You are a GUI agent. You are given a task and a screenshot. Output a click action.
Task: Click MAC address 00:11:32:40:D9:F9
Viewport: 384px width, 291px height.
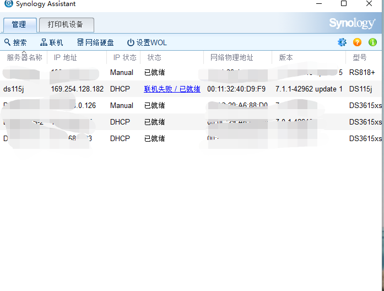(x=236, y=89)
